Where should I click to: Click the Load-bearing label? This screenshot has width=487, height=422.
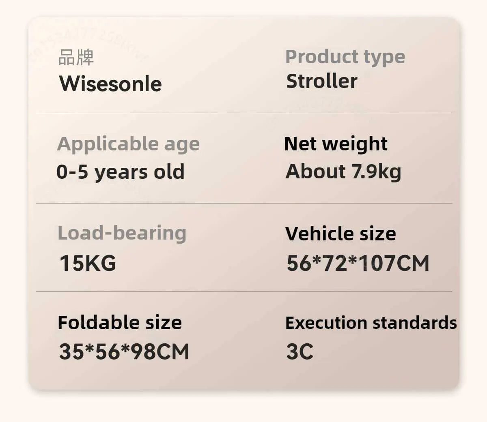pyautogui.click(x=122, y=233)
